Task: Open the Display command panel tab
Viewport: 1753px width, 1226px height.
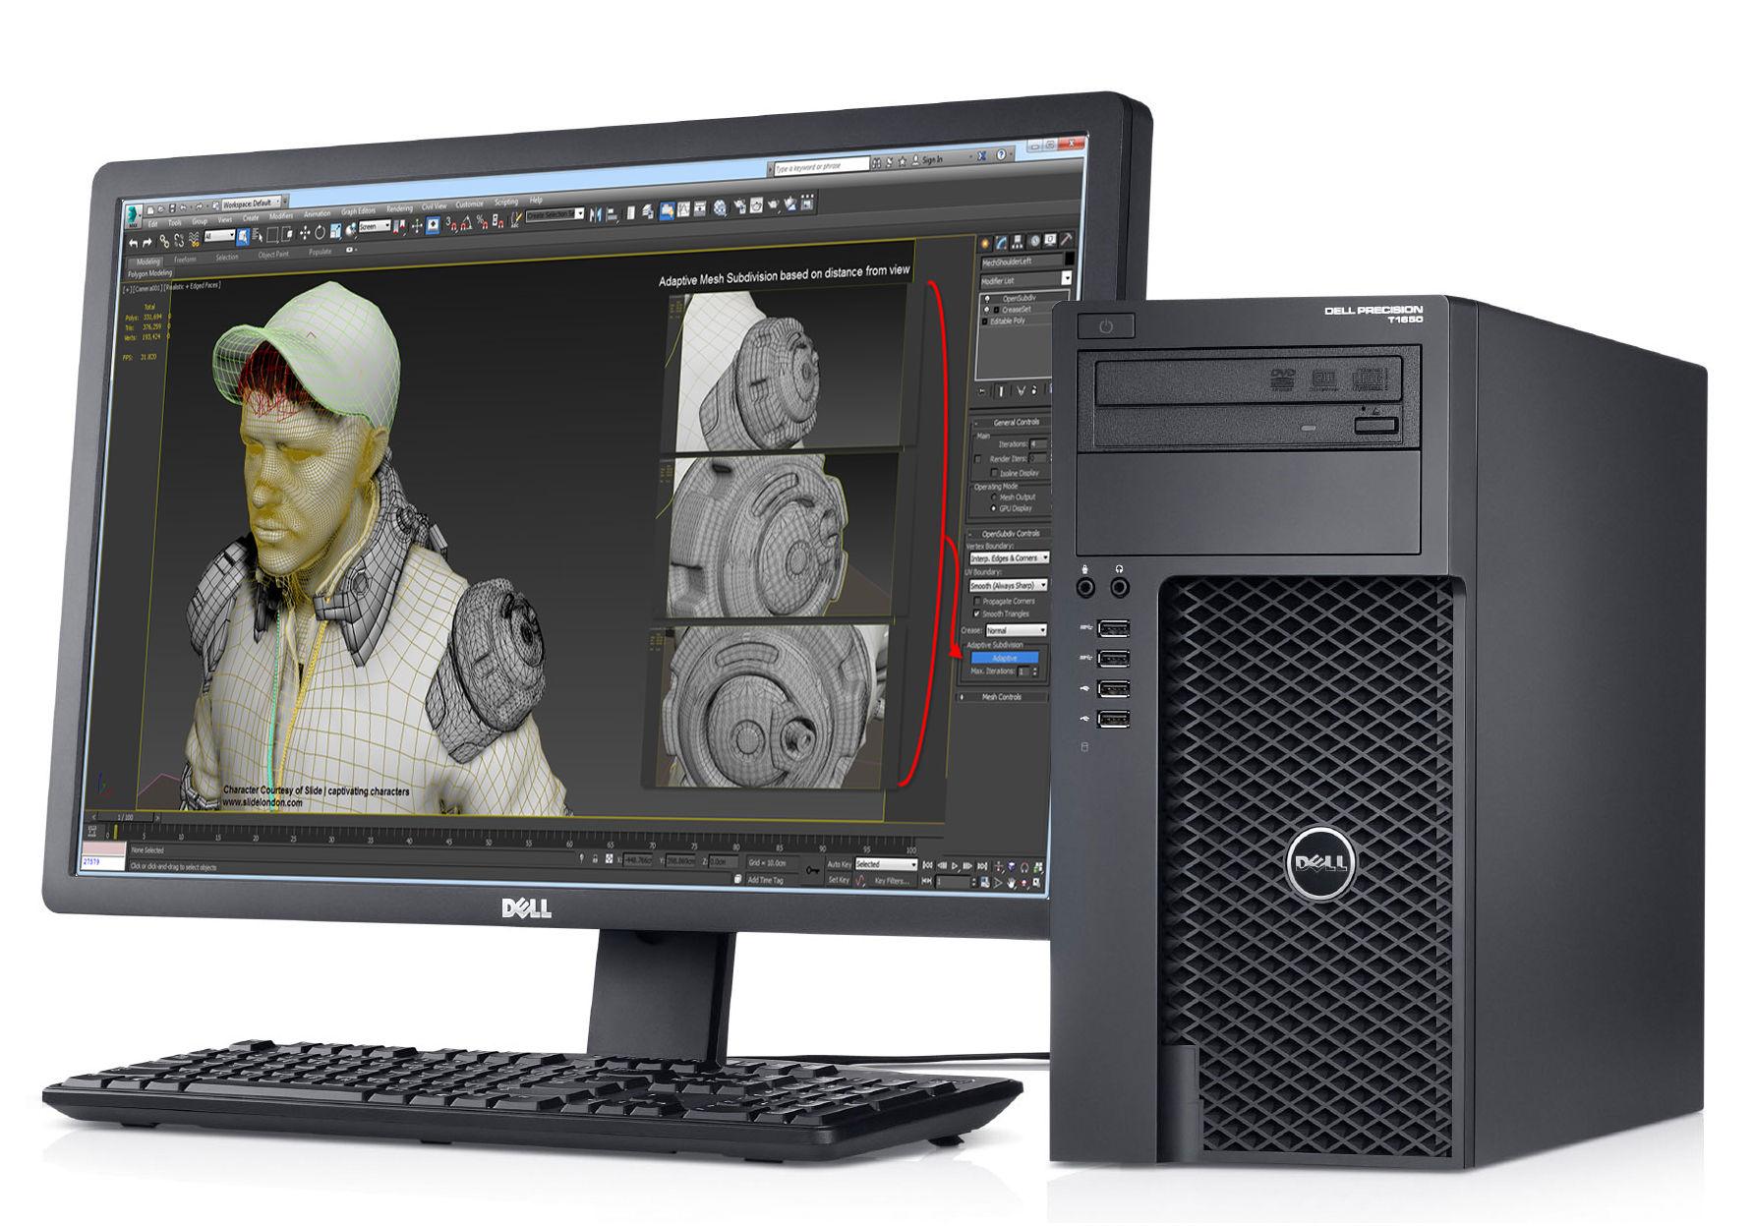Action: [1050, 240]
